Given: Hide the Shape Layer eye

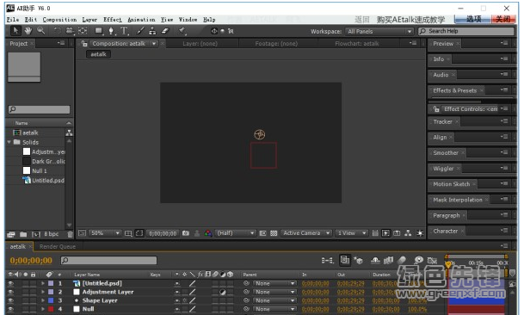Looking at the screenshot, I should tap(10, 300).
